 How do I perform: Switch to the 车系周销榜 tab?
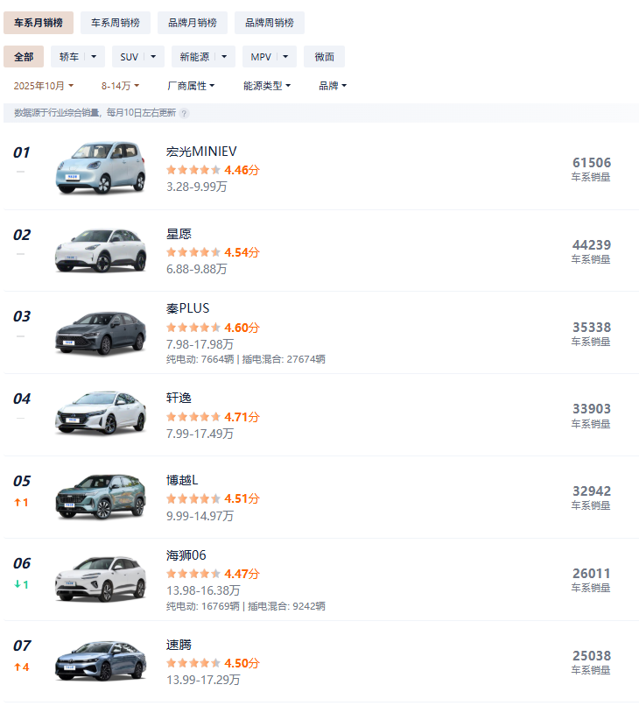(x=116, y=23)
